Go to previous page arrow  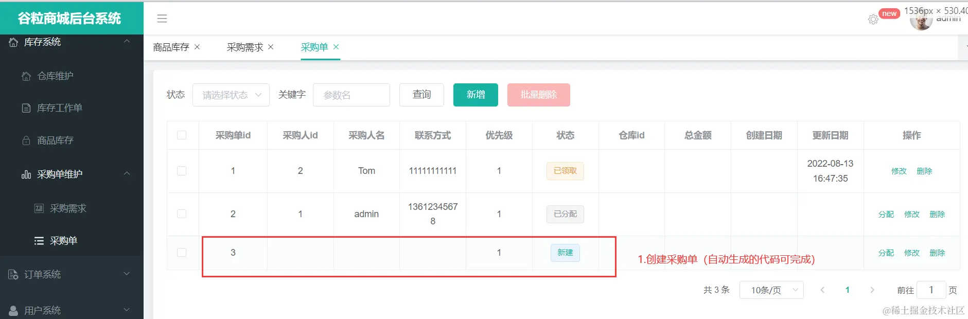click(822, 290)
